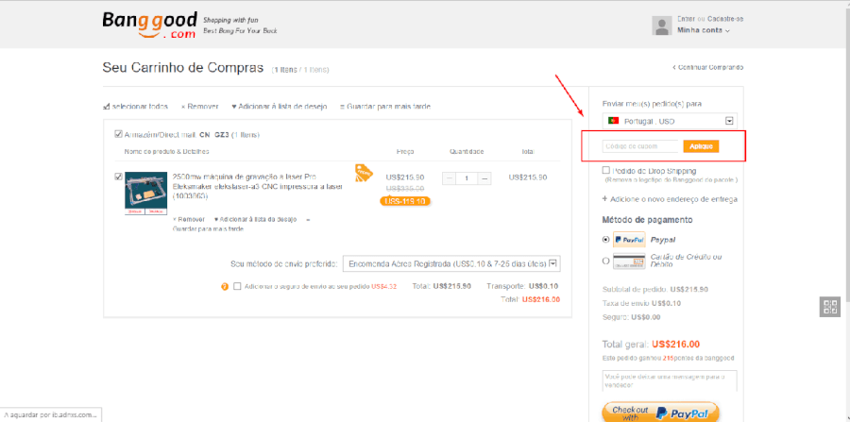Image resolution: width=850 pixels, height=422 pixels.
Task: Toggle the laser engraver product checkbox
Action: pos(119,177)
